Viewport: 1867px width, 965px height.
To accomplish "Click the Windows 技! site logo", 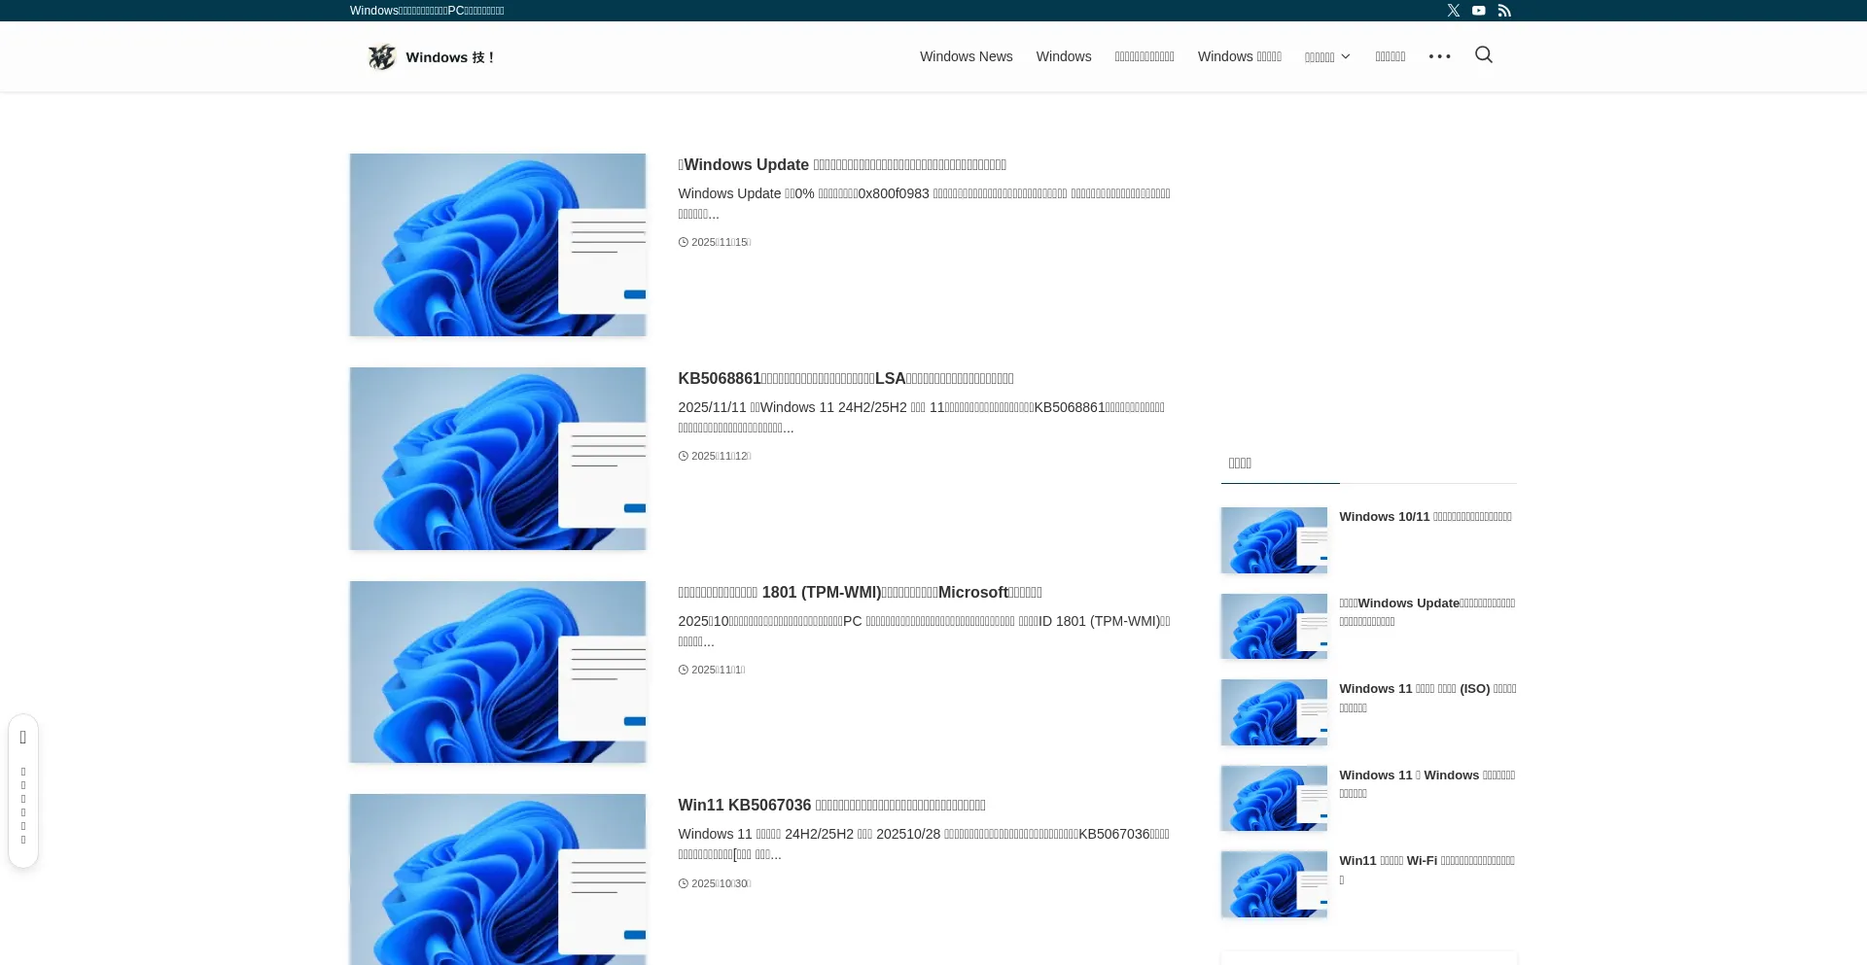I will click(x=431, y=57).
